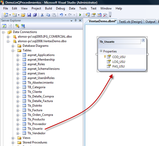Image resolution: width=159 pixels, height=146 pixels.
Task: Click the Undo arrow icon
Action: (x=61, y=15)
